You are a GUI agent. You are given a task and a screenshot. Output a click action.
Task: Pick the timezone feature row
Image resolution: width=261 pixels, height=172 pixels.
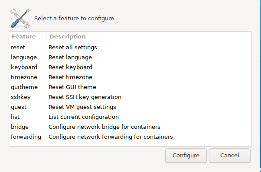tap(130, 77)
